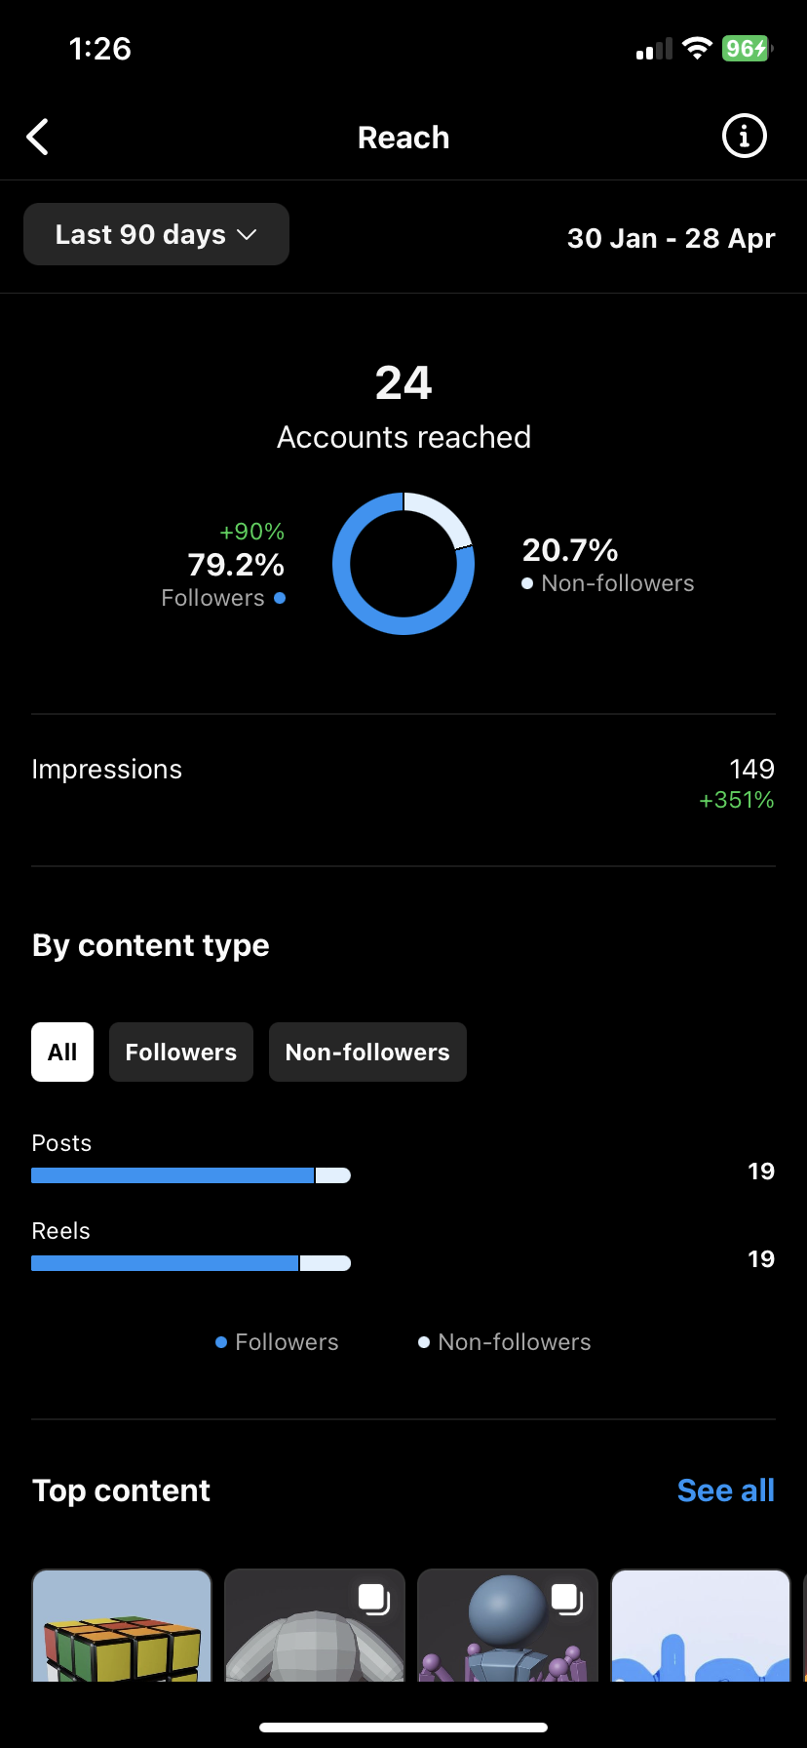The image size is (807, 1748).
Task: Tap the Impressions row
Action: tap(403, 784)
